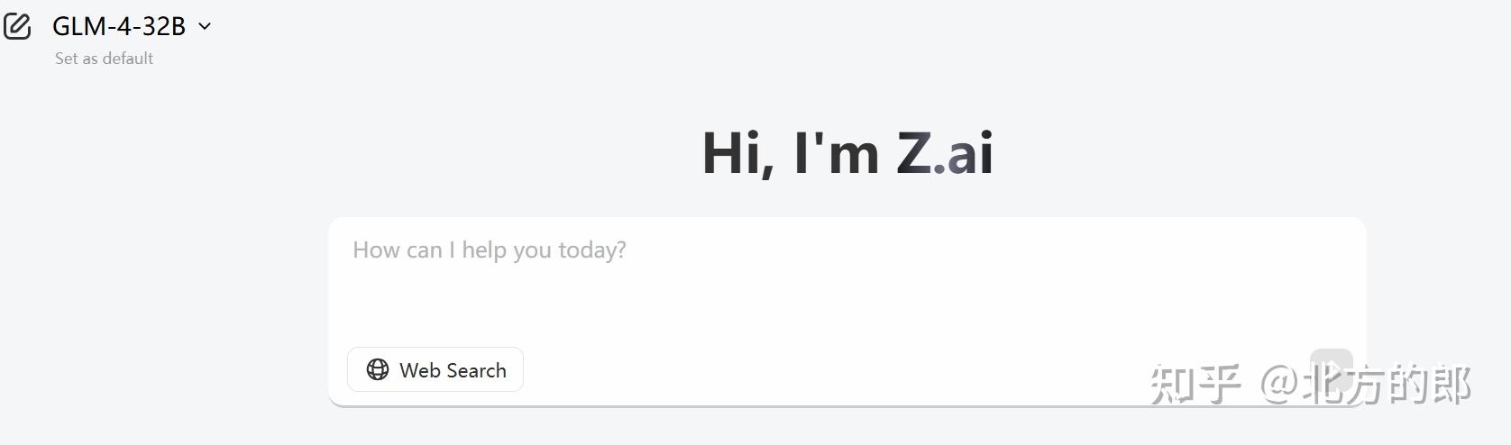Submit the prompt using the send icon
The image size is (1511, 445).
(x=1331, y=369)
